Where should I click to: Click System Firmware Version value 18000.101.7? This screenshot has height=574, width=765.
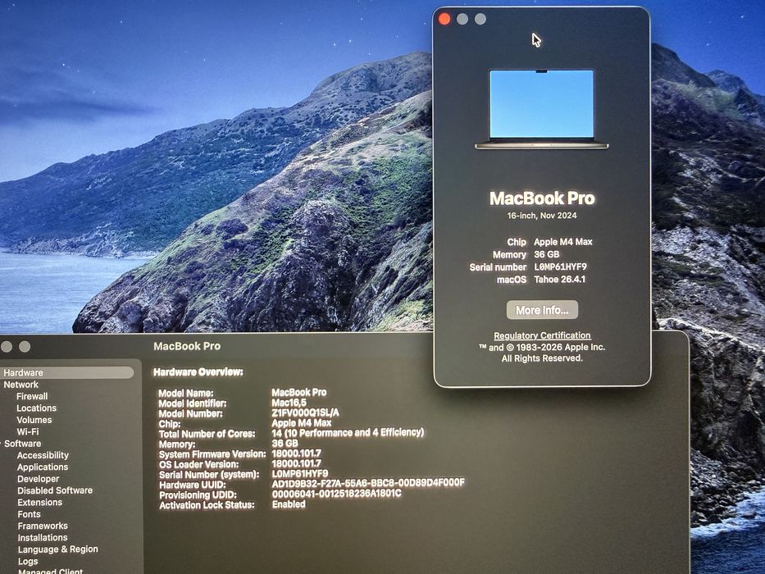(297, 453)
